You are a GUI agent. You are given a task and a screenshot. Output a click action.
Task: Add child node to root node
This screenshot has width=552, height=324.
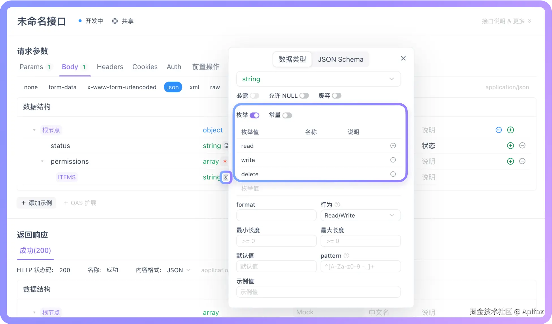tap(510, 130)
